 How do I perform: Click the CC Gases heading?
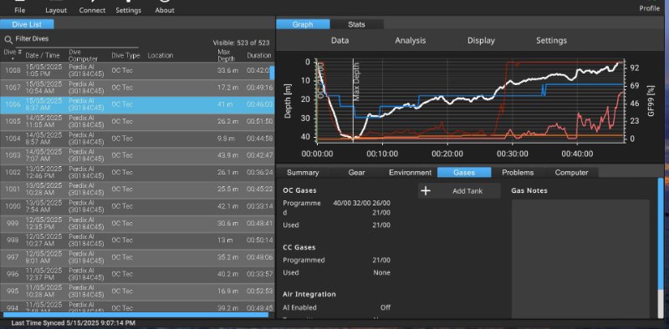coord(299,247)
